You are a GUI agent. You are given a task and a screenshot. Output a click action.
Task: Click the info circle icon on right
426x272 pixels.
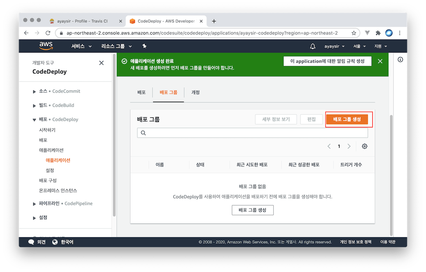click(x=400, y=59)
